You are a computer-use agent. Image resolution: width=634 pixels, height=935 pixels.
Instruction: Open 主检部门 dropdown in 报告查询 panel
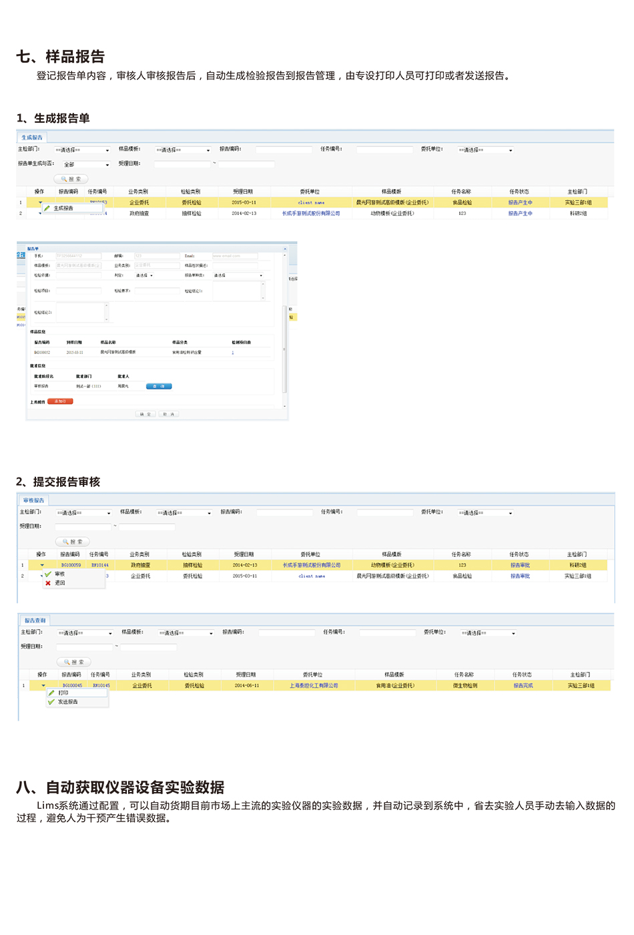pyautogui.click(x=85, y=633)
